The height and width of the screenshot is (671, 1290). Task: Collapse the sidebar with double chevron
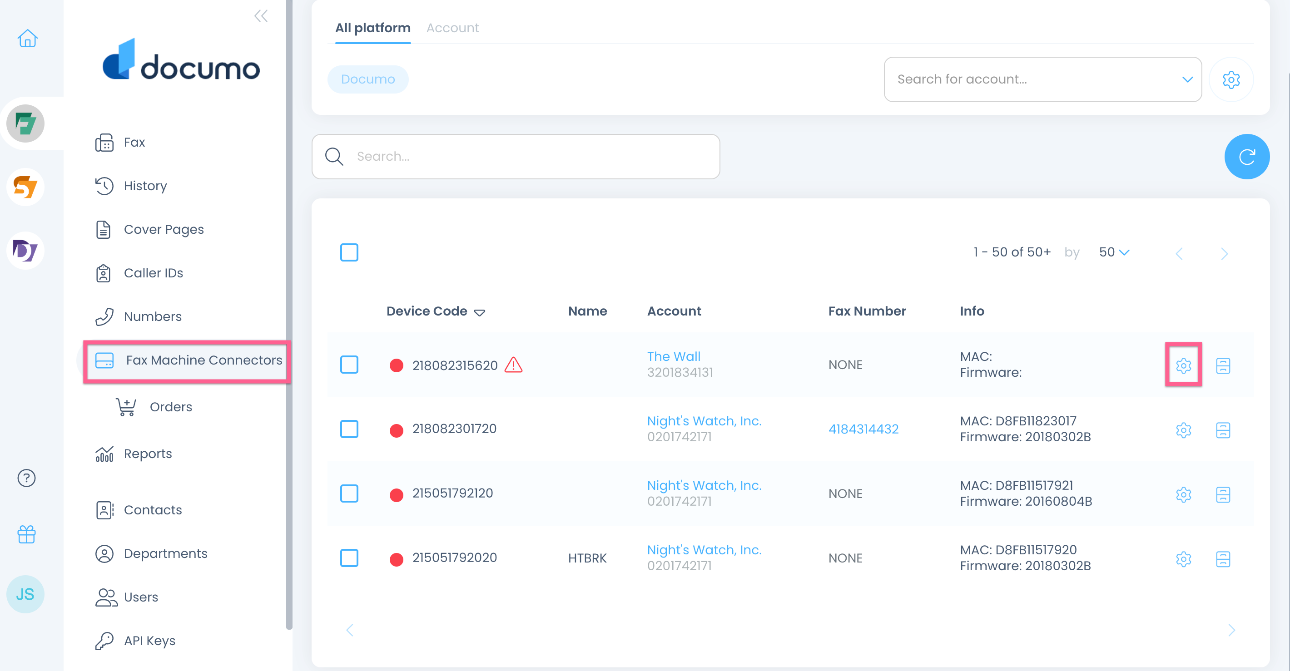click(x=261, y=16)
